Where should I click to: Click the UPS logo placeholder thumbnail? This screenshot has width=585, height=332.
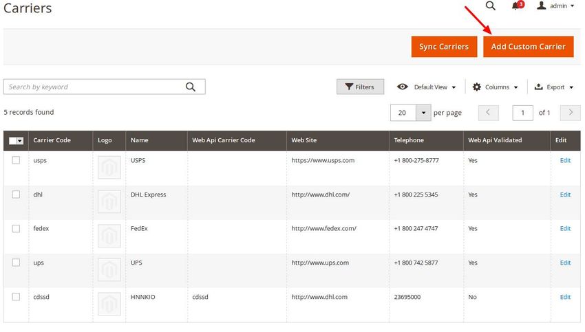tap(109, 269)
